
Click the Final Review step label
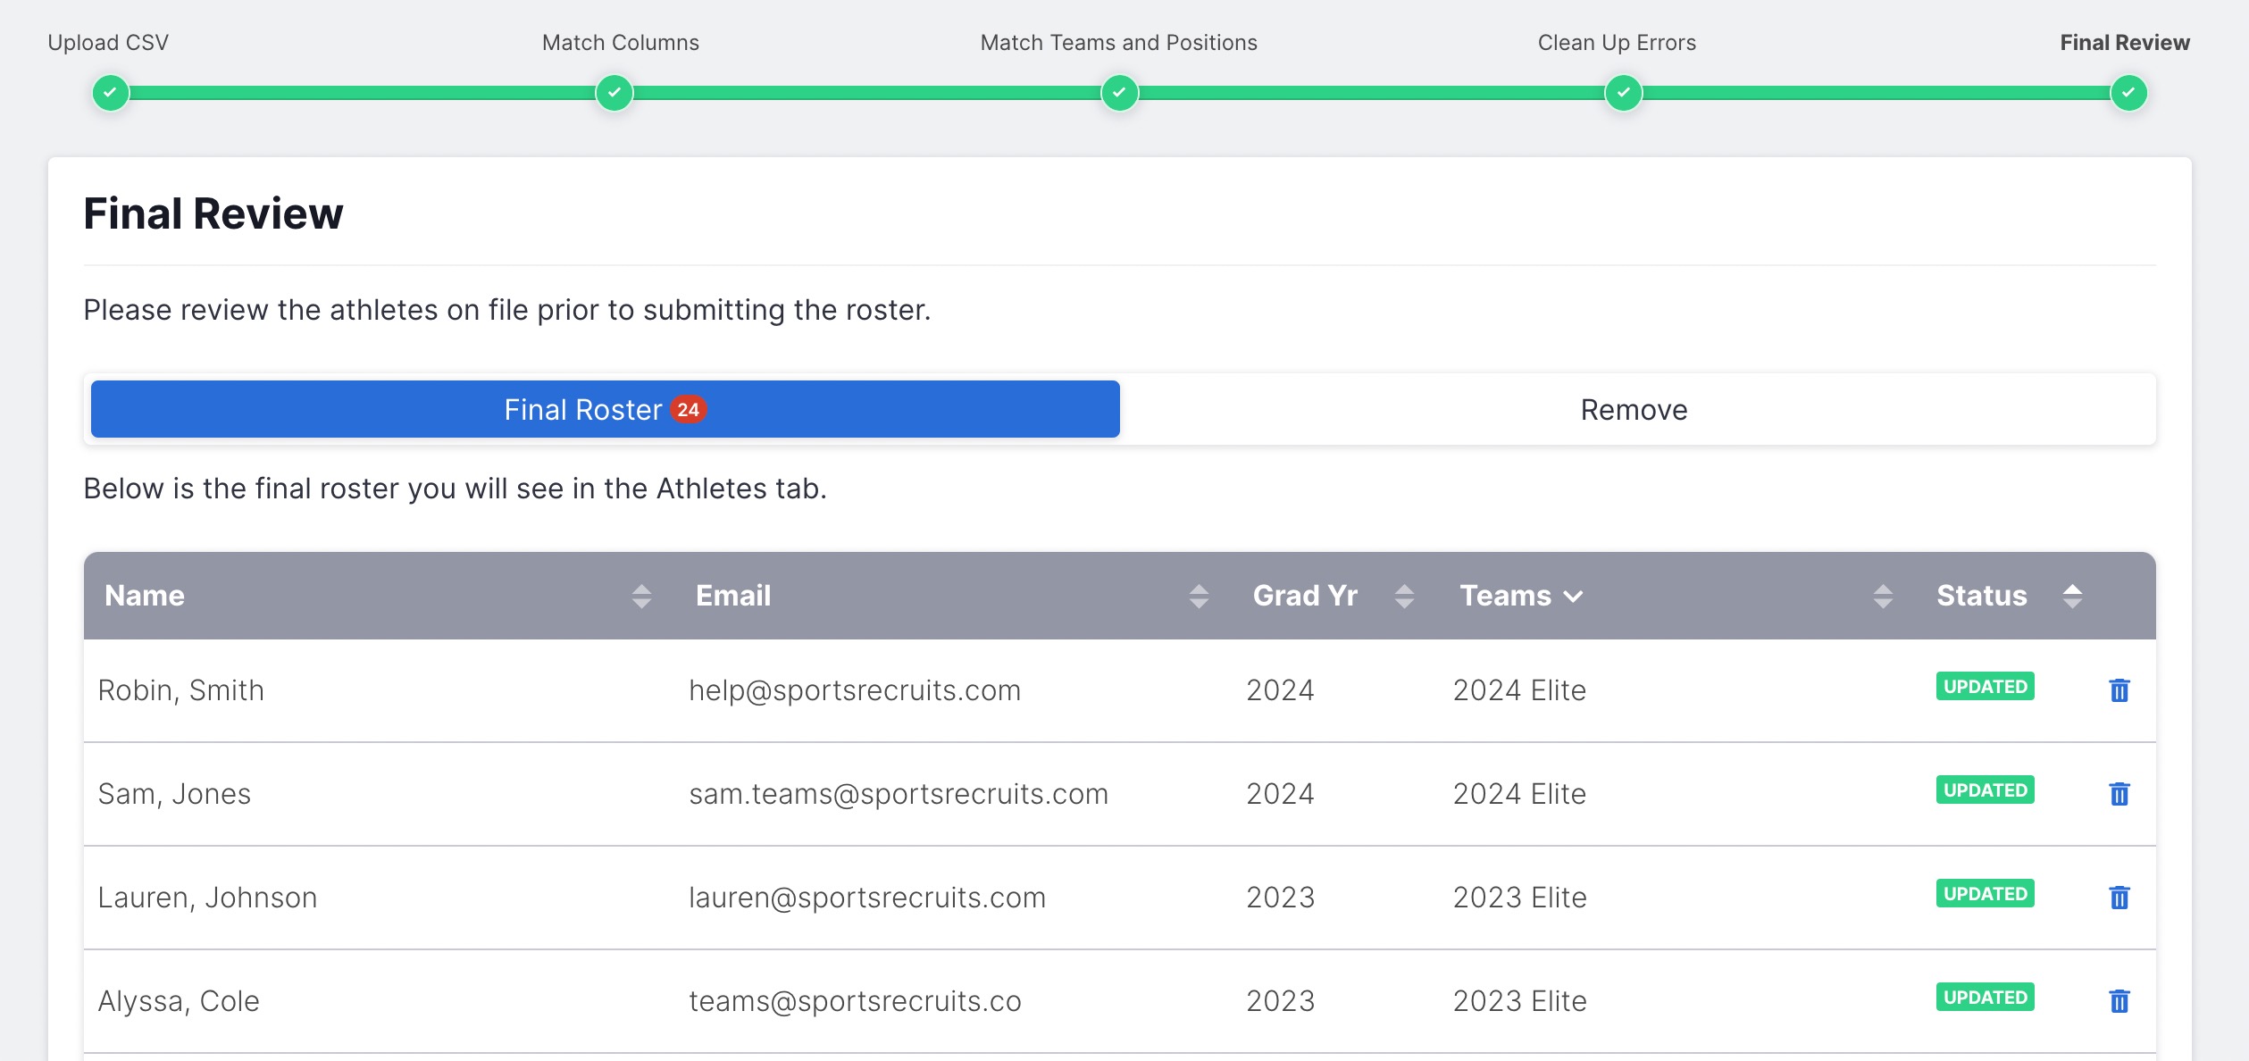[2124, 43]
